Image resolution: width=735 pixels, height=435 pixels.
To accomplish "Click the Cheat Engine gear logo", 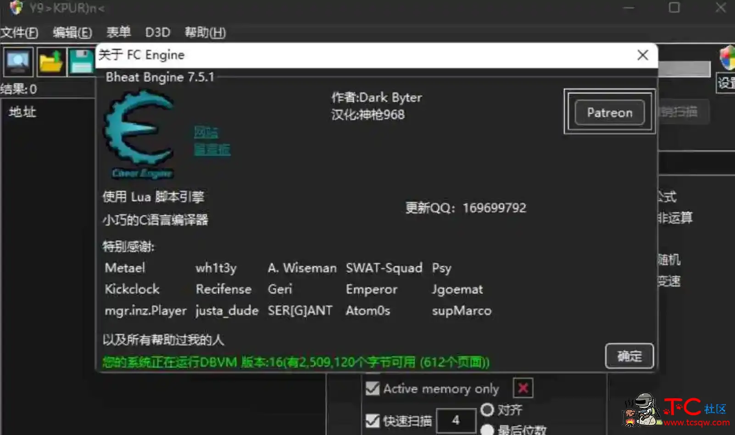I will point(139,134).
